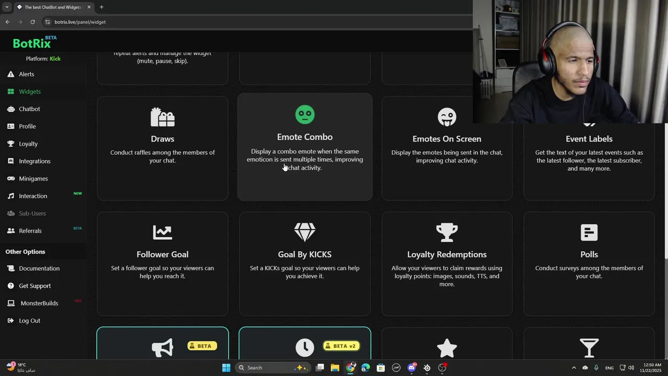The image size is (668, 376).
Task: Open the Goal By KICKS title
Action: point(305,254)
